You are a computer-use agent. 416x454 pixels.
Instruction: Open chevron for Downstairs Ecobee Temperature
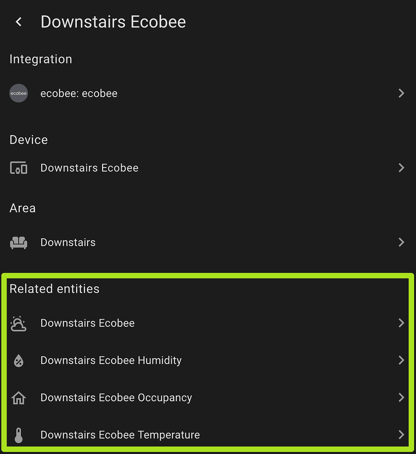click(x=401, y=435)
